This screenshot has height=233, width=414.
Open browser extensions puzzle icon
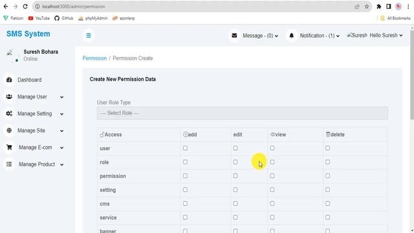(x=379, y=6)
